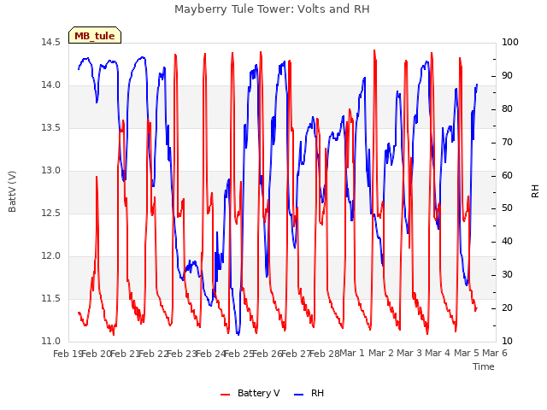Screen dimensions: 547x410
Task: Click the Feb 22 date label
Action: pyautogui.click(x=154, y=354)
